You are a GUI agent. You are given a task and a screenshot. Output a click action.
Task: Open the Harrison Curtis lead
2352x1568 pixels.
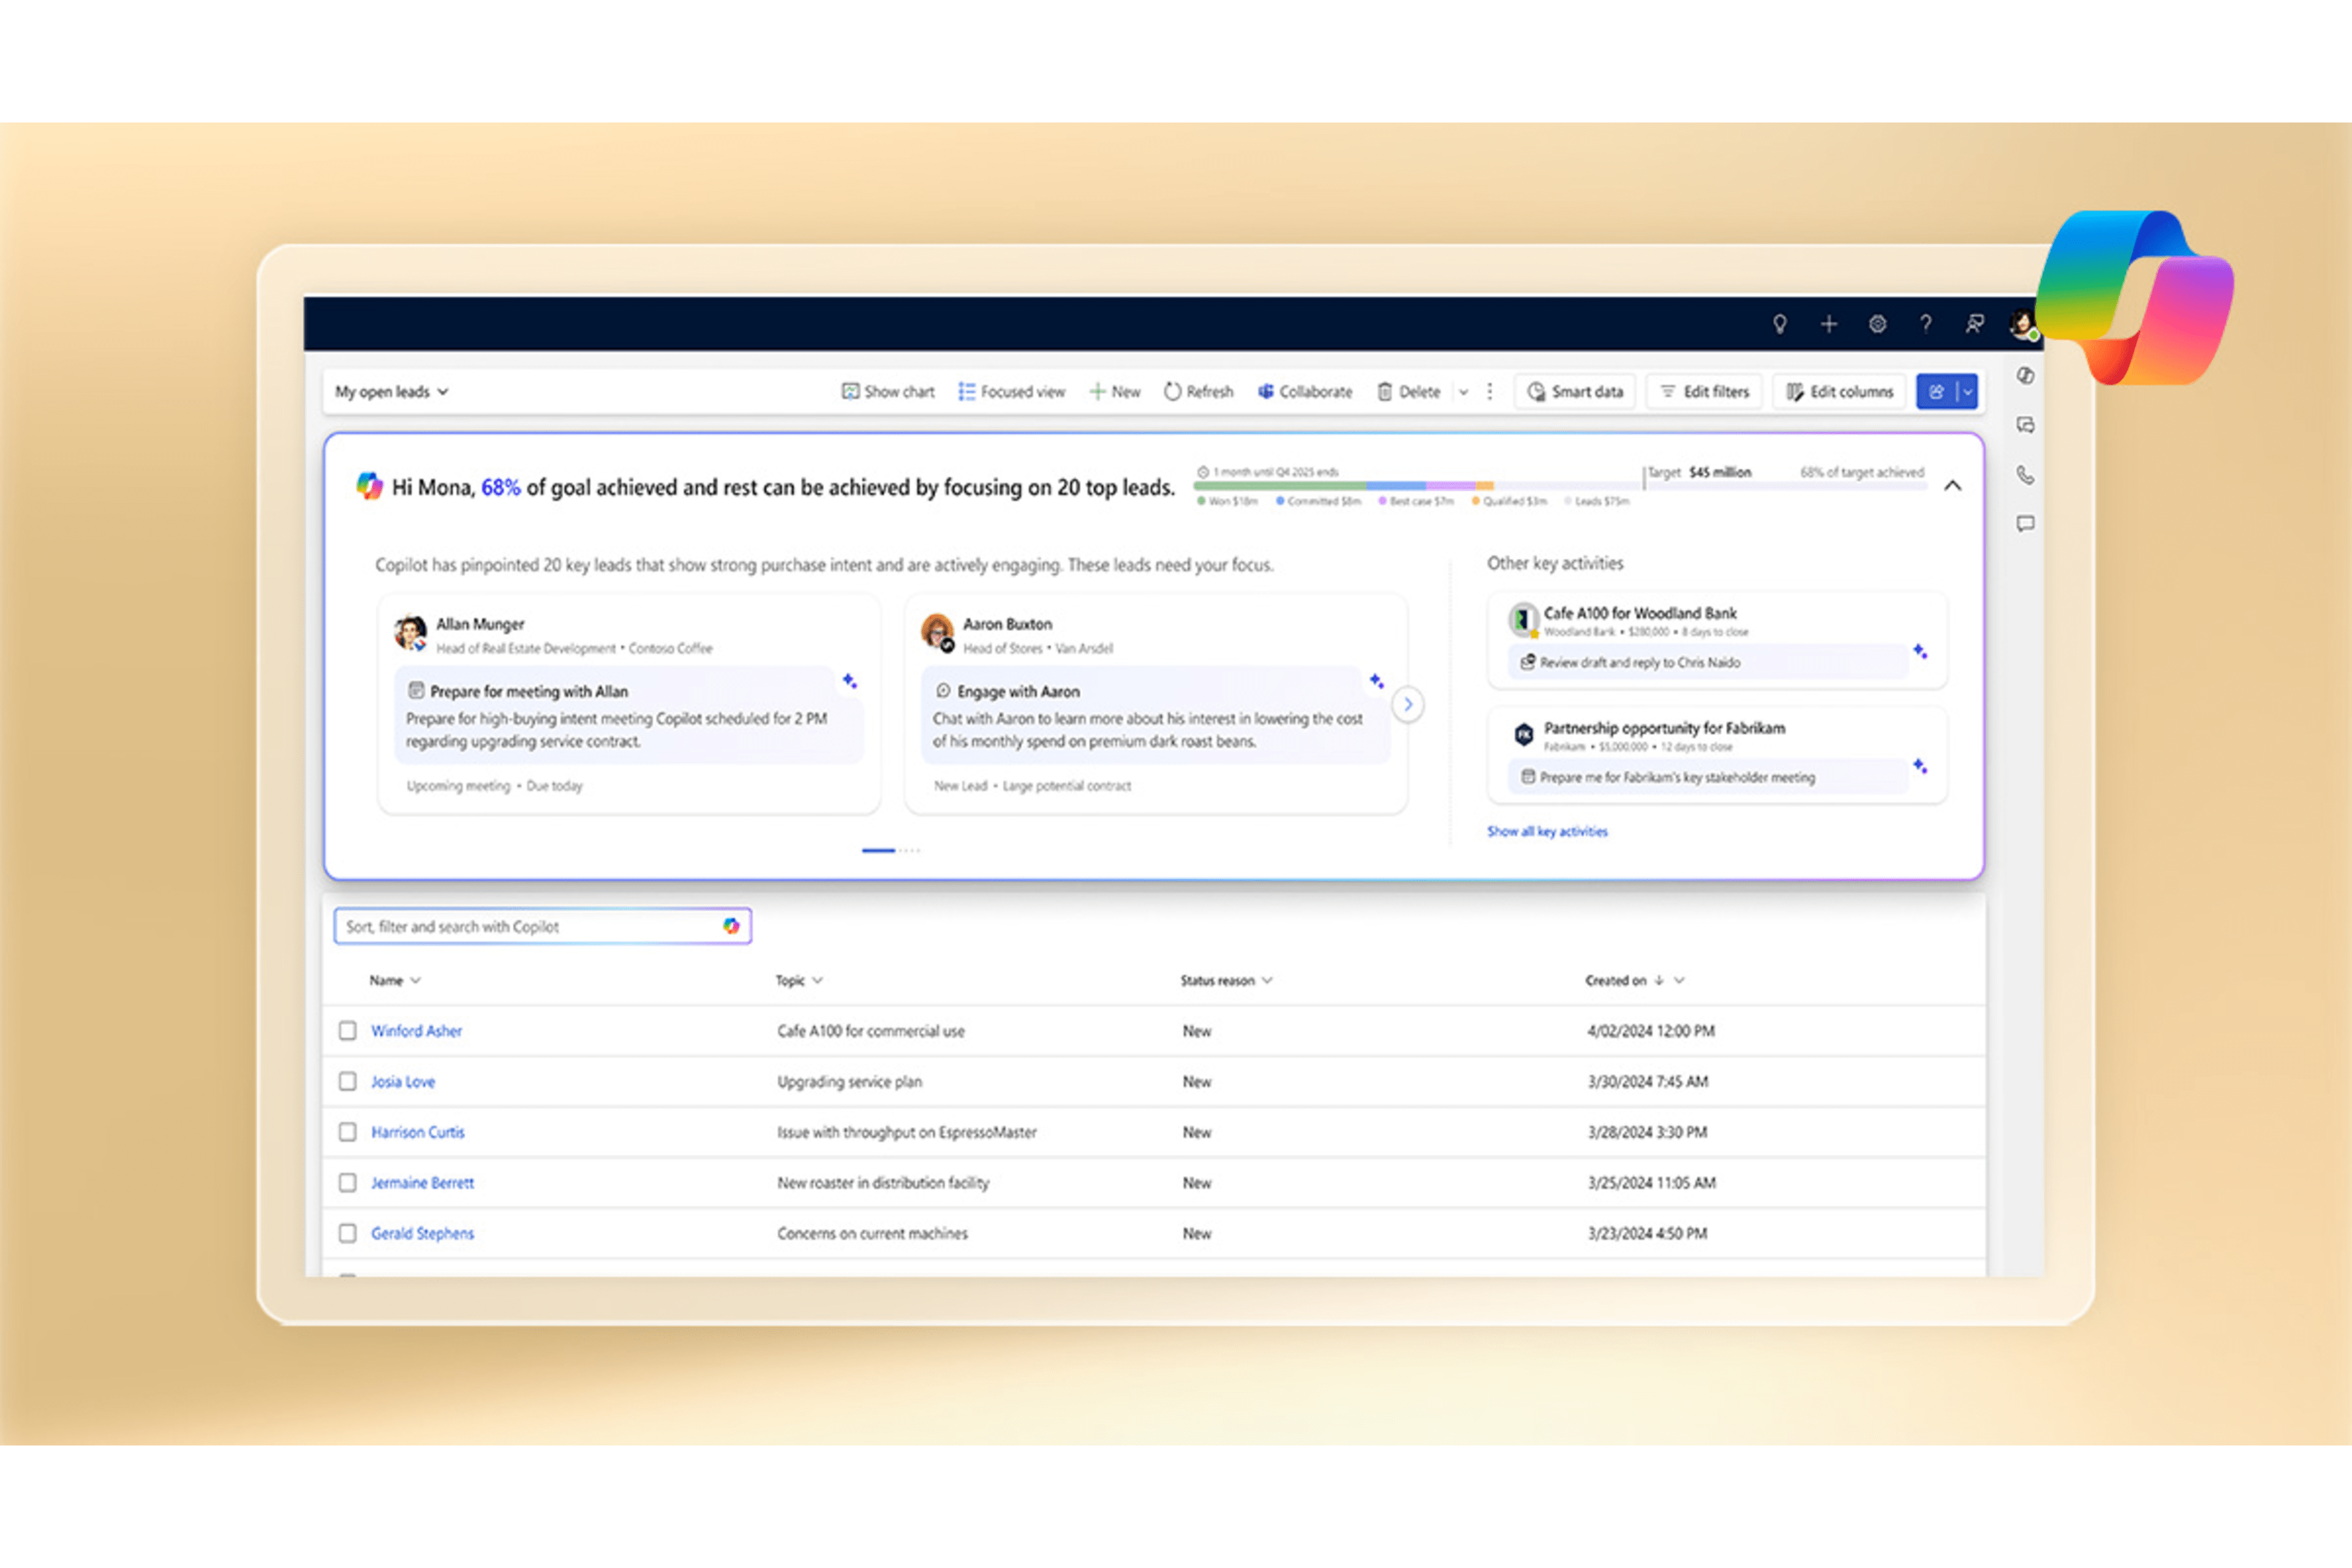[x=418, y=1133]
